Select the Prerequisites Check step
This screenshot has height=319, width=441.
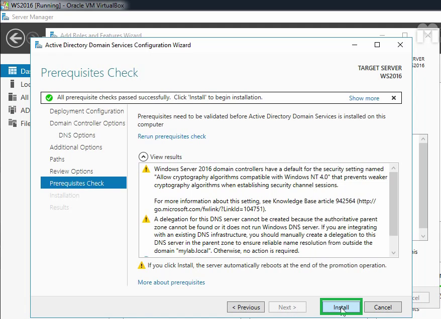83,183
